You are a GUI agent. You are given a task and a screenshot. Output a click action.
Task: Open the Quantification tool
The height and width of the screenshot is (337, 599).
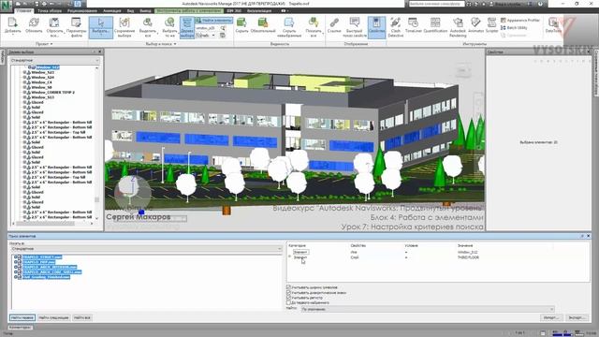[435, 25]
